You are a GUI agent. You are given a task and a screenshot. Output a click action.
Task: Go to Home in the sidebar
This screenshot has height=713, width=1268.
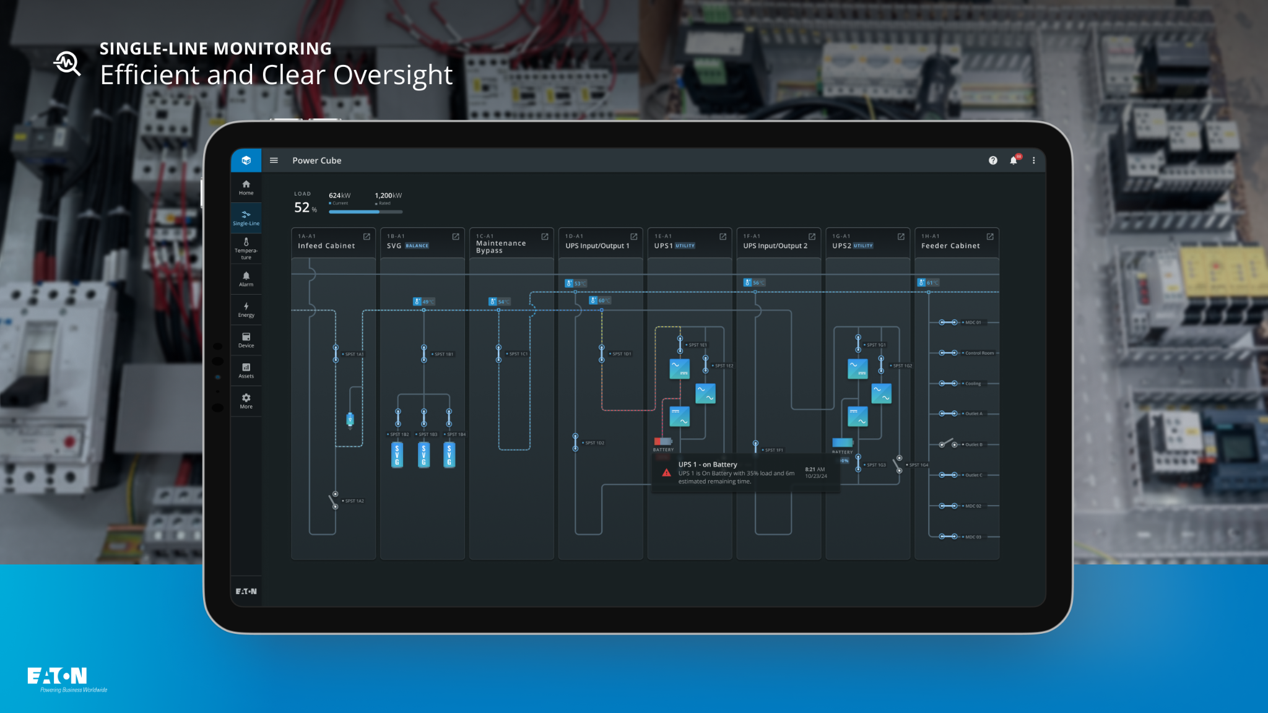pyautogui.click(x=246, y=188)
